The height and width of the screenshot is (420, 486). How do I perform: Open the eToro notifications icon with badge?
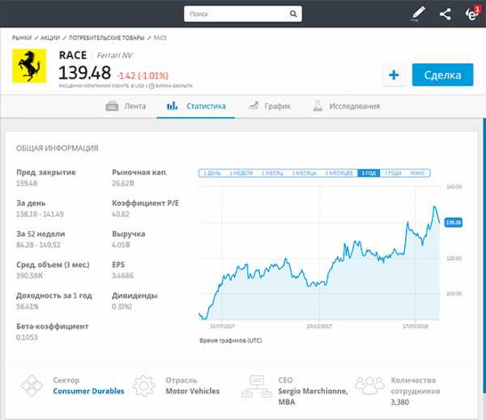pos(472,13)
